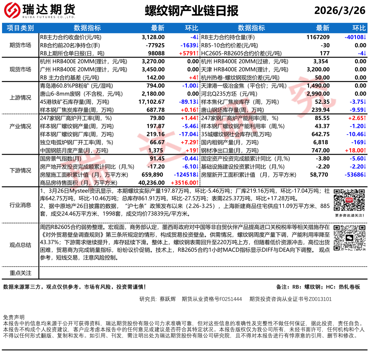369x352 pixels.
Task: Click the blue down arrow after -40108
Action: (365, 37)
